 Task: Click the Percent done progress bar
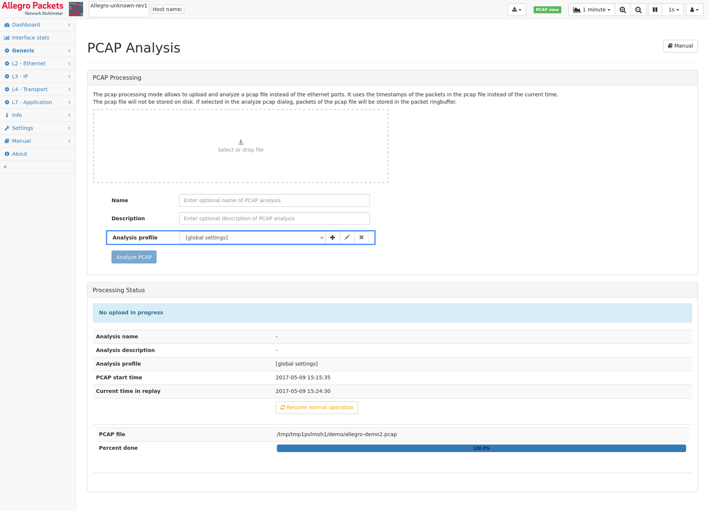coord(481,449)
